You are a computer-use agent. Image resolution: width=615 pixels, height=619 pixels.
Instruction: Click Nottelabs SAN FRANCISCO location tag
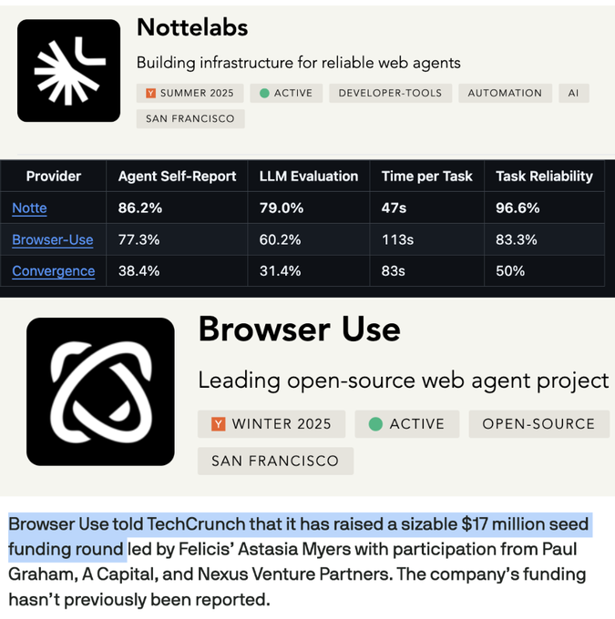[x=190, y=118]
